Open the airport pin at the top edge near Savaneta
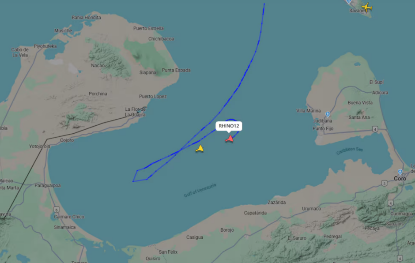The height and width of the screenshot is (263, 415). (x=349, y=2)
